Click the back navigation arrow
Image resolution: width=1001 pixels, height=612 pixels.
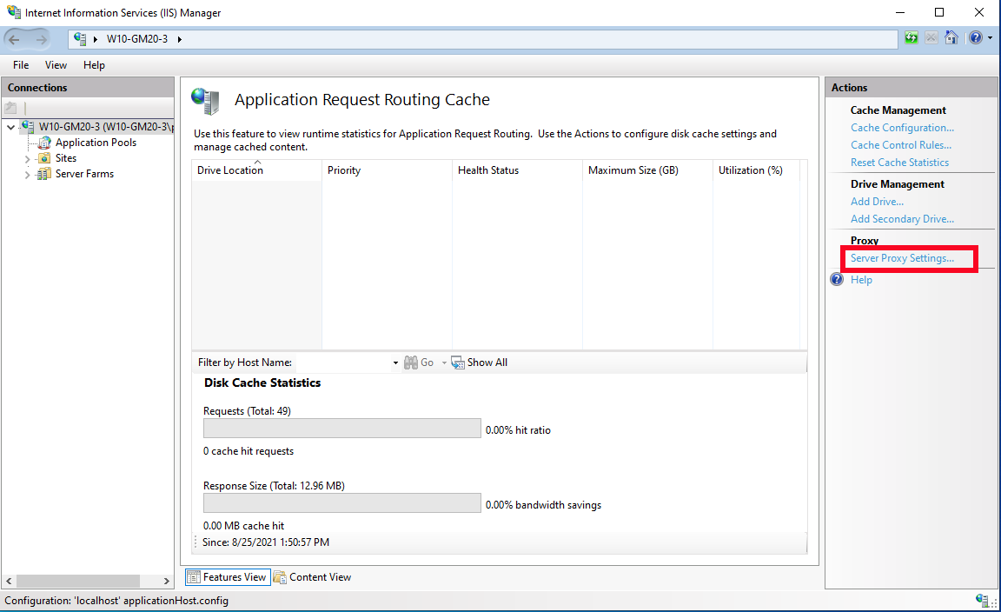click(16, 38)
